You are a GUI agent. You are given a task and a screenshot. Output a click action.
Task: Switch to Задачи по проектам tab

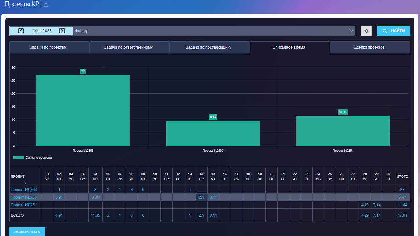tap(48, 47)
